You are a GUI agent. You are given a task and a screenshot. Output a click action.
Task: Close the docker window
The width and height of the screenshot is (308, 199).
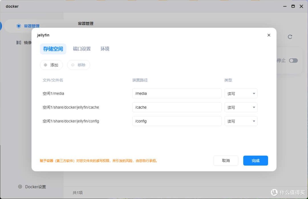[x=301, y=6]
